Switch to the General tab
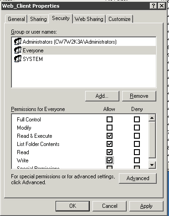The height and width of the screenshot is (216, 169). coord(16,19)
